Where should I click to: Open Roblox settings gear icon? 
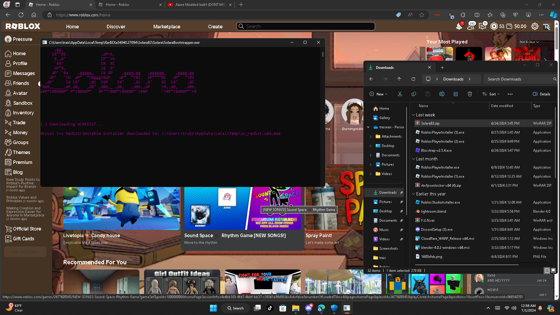pos(535,27)
